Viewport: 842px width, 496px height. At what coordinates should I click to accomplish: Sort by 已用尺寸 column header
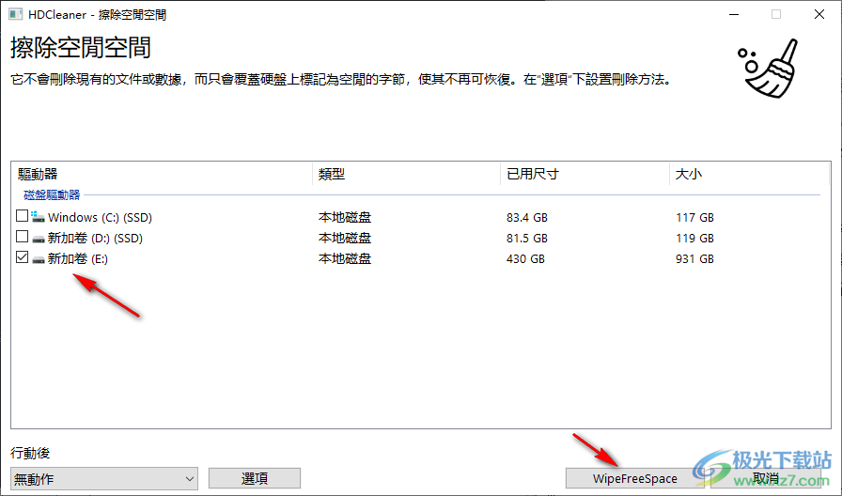585,174
